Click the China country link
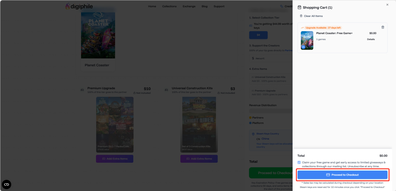 click(265, 139)
